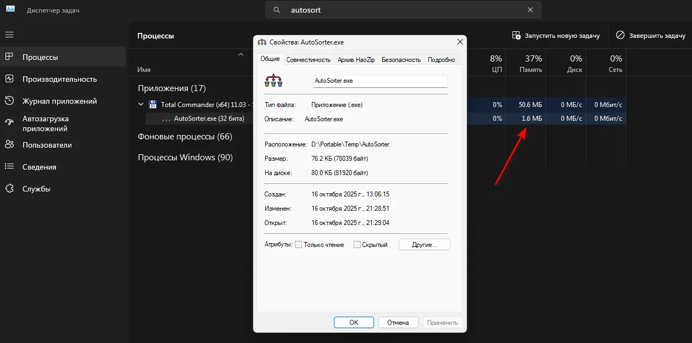Open the Производительность section icon
Viewport: 692px width, 343px height.
tap(9, 79)
